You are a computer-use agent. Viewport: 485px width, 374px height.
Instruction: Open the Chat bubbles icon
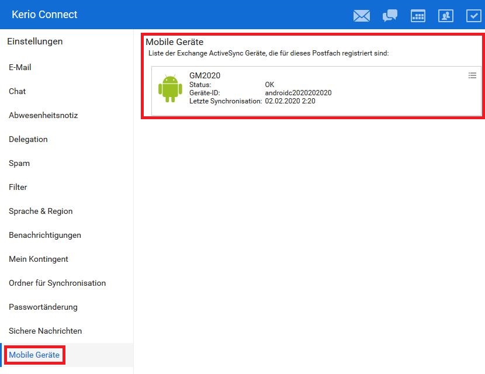point(390,16)
